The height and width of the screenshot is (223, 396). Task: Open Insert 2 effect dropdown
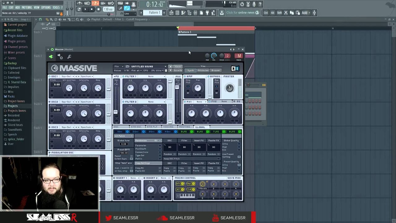[x=165, y=178]
